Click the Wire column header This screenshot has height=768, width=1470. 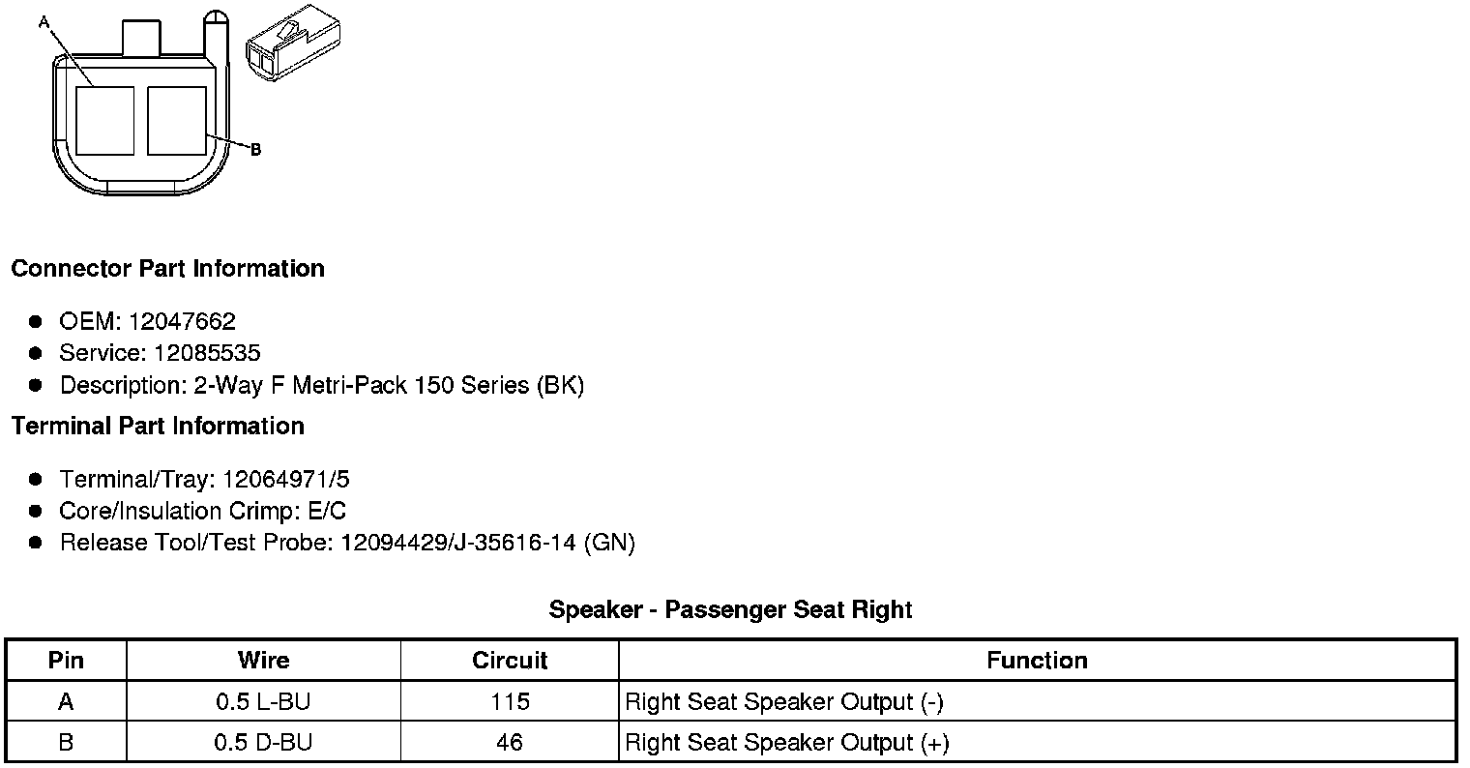(x=263, y=661)
